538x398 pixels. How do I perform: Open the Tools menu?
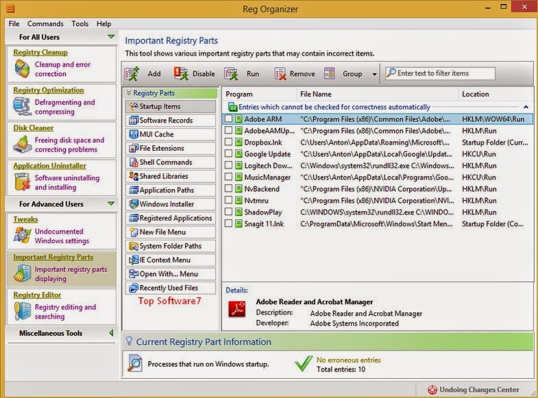80,24
